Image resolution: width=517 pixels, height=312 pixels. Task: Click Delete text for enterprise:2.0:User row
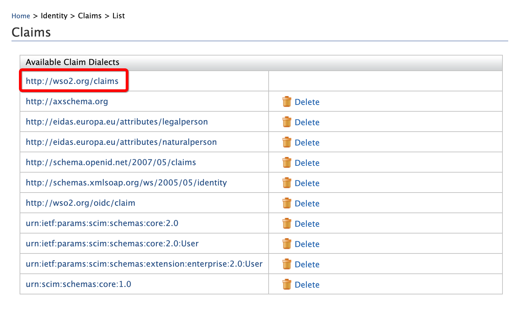(x=307, y=264)
